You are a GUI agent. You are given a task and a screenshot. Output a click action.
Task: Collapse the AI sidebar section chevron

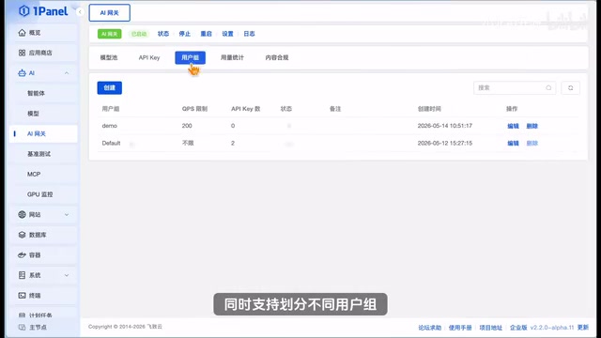tap(67, 73)
